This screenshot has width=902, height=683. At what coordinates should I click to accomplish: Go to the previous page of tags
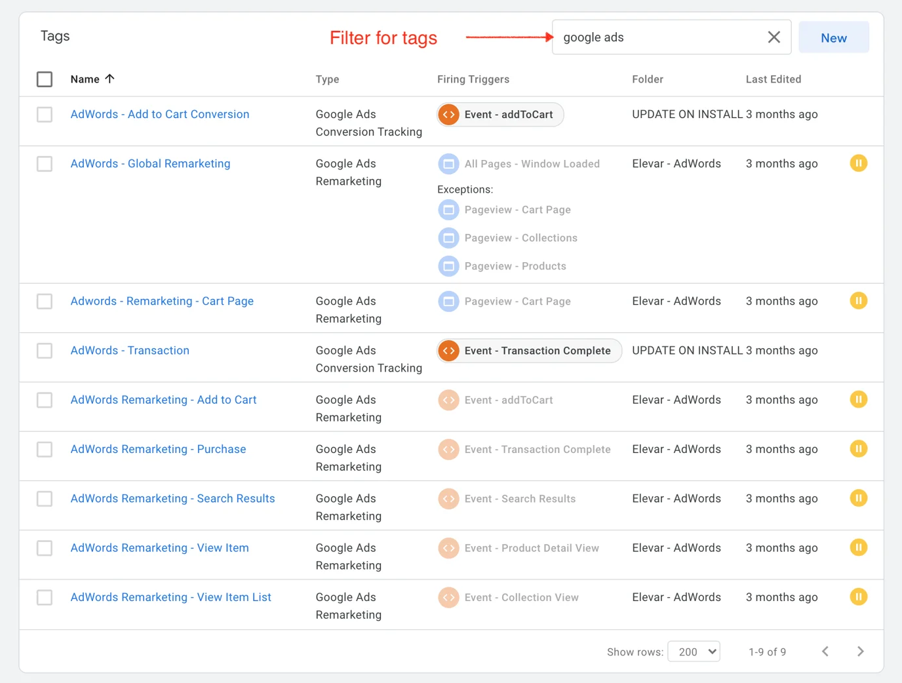(x=825, y=651)
